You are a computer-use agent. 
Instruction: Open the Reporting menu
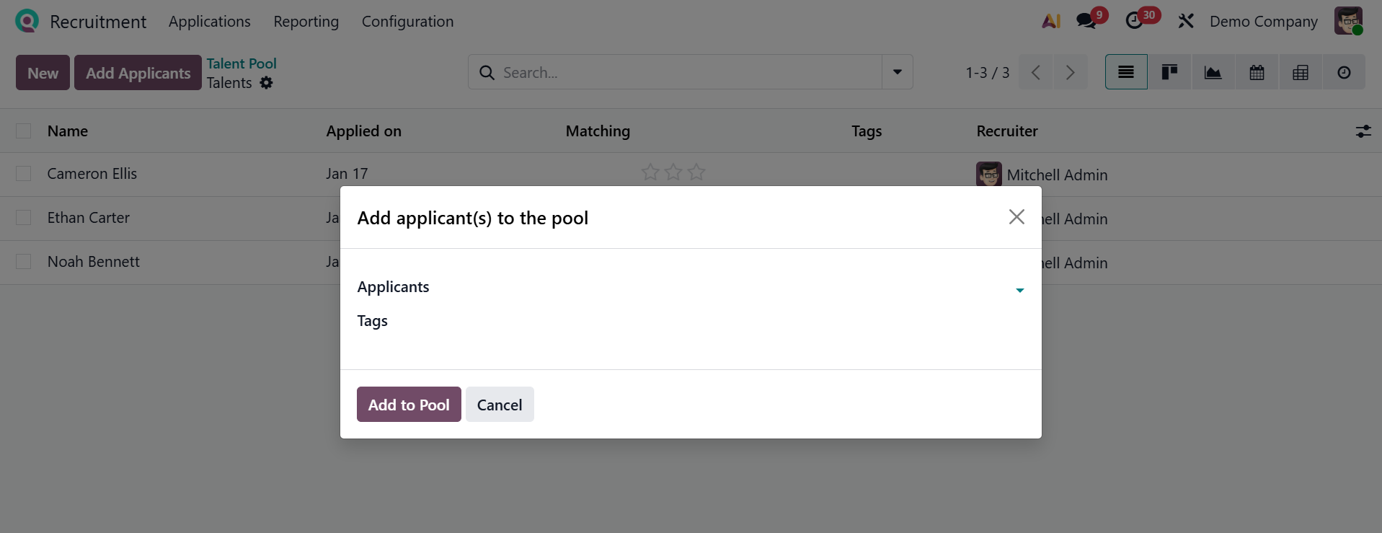point(306,22)
